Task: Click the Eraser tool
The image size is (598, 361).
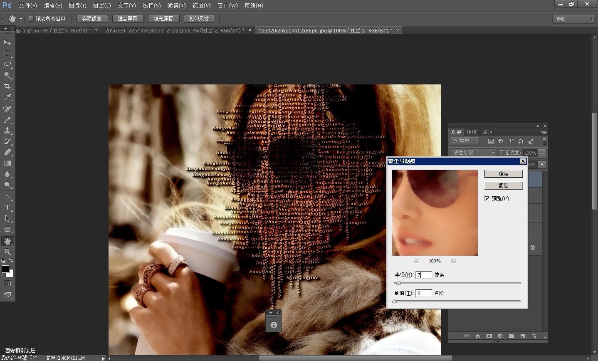Action: pyautogui.click(x=7, y=152)
